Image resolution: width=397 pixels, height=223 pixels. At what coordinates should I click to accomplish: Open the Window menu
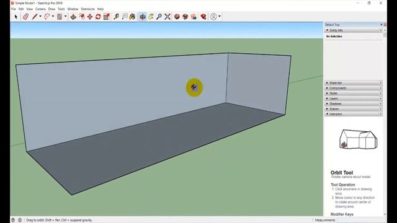click(73, 9)
